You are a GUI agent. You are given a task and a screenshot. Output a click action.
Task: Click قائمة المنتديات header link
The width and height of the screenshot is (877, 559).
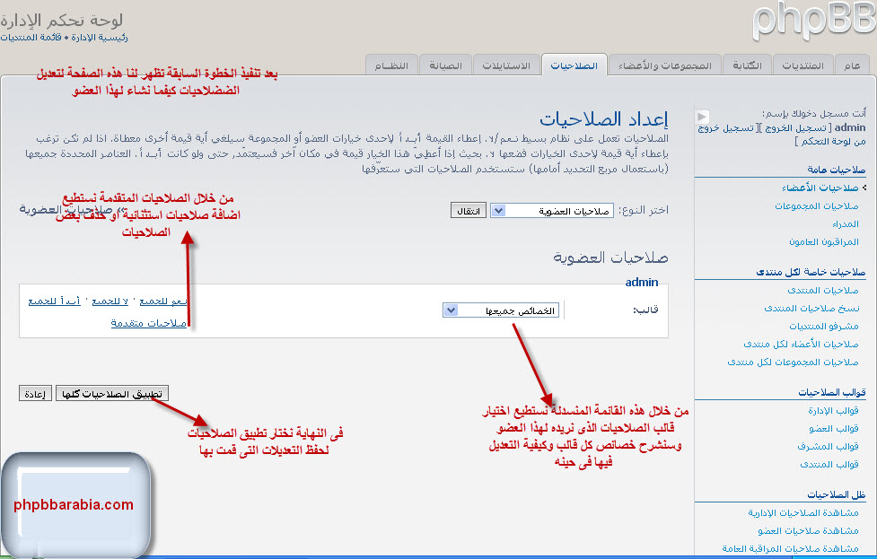[x=31, y=38]
